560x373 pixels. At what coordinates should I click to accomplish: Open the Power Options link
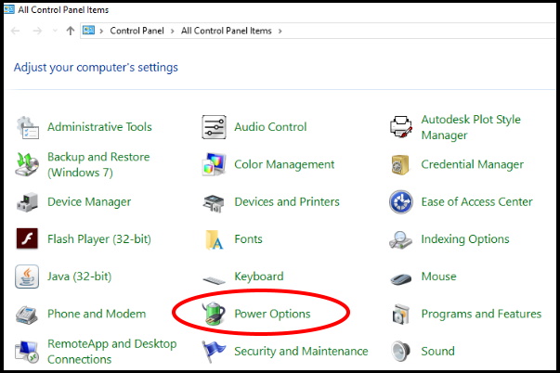272,315
